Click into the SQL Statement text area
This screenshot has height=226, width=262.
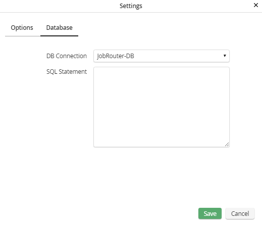tap(162, 107)
